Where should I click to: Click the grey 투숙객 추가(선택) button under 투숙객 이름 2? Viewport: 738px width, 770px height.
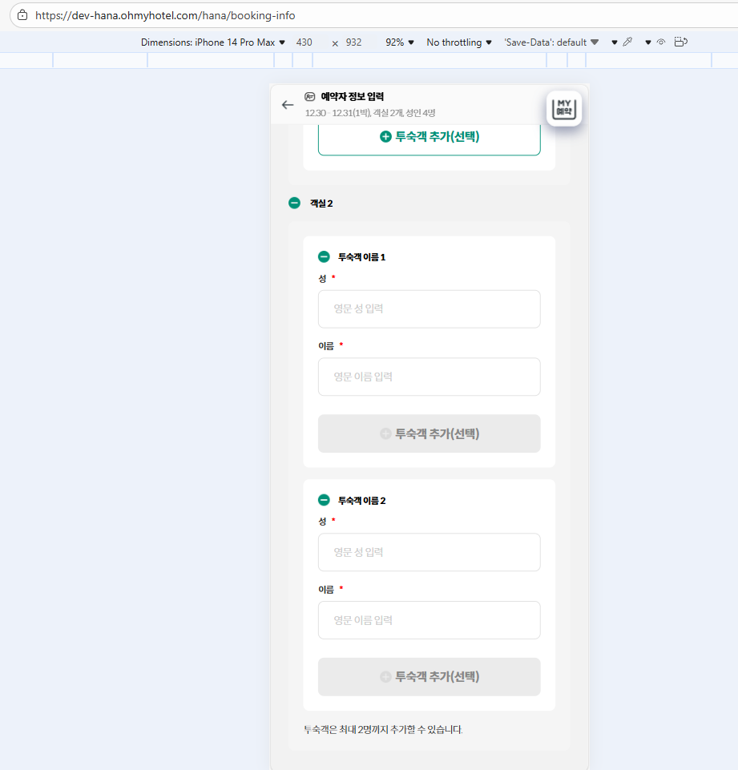click(429, 677)
